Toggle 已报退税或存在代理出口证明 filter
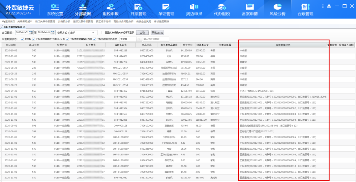Image resolution: width=356 pixels, height=182 pixels. (x=34, y=39)
